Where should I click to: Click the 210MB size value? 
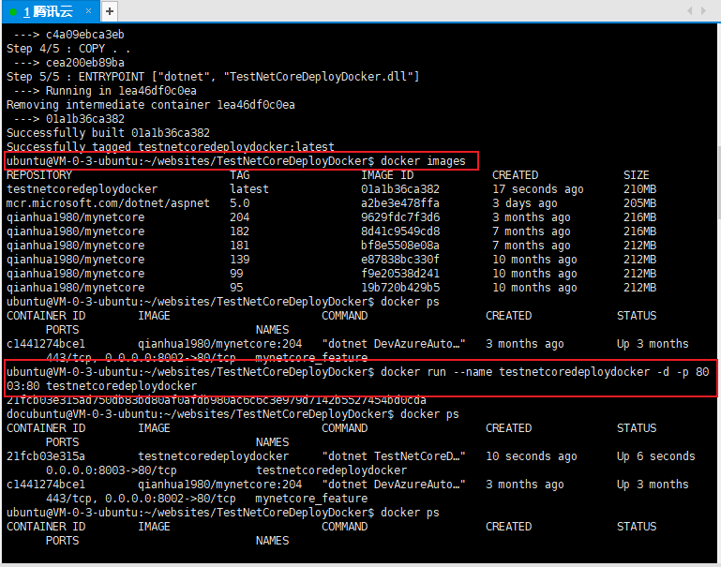(x=639, y=189)
